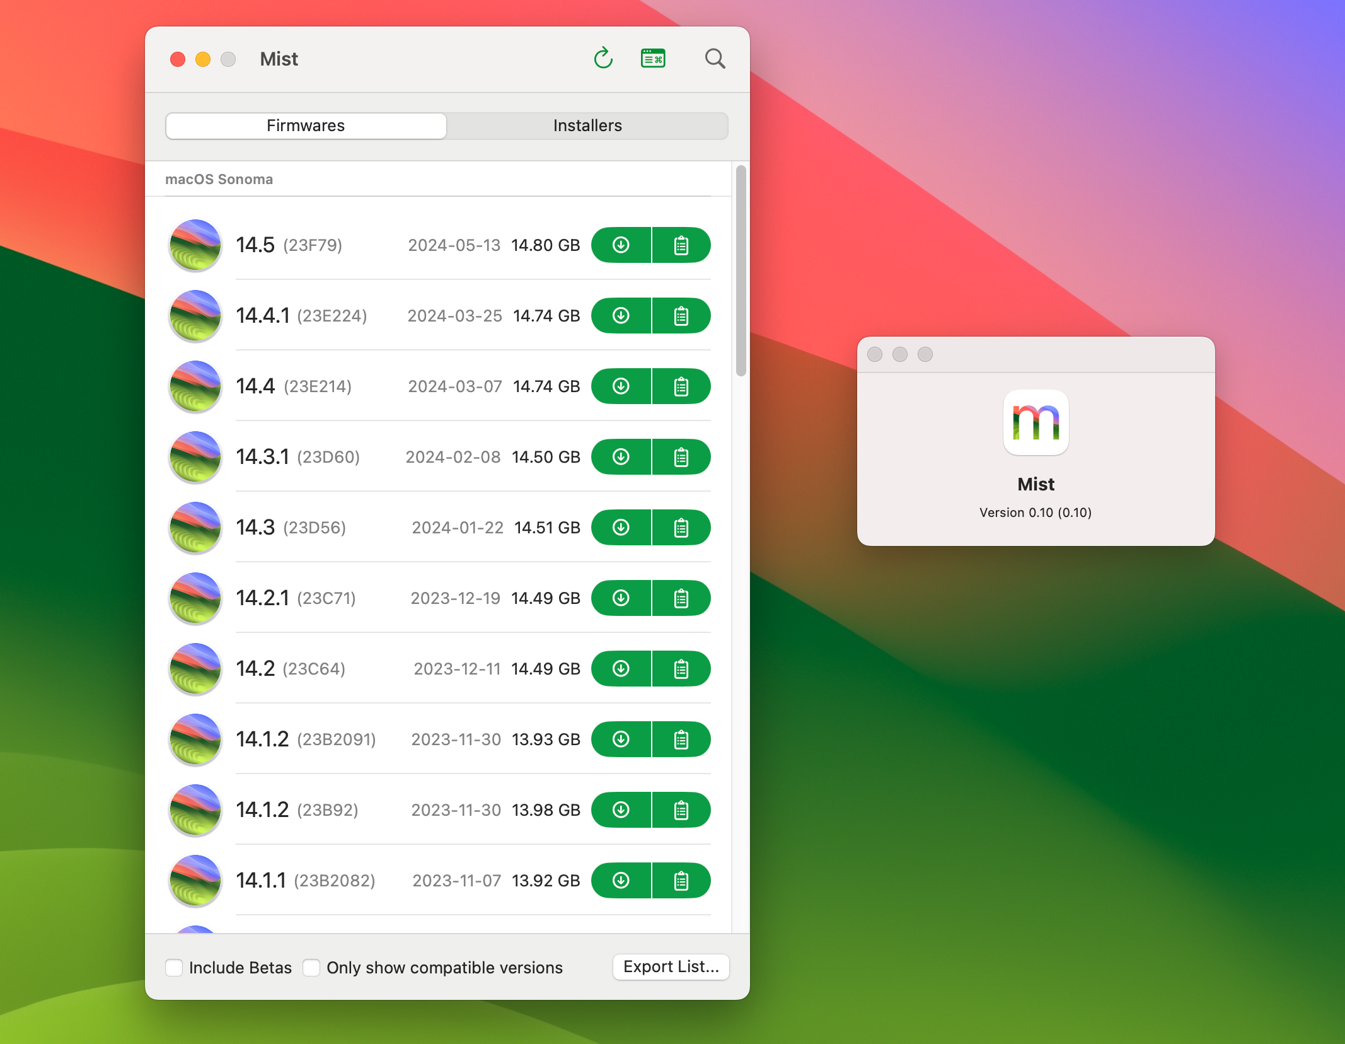Copy clipboard link for 14.4.1 (23E224)

681,316
